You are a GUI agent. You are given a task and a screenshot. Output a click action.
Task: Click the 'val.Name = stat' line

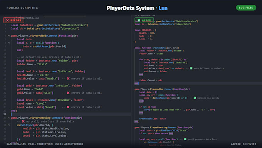click(154, 65)
